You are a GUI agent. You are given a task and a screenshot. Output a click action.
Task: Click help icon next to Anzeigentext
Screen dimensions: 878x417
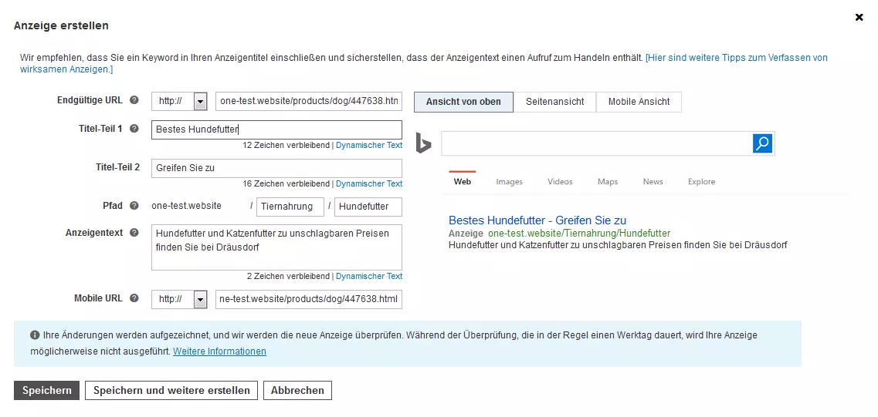tap(134, 233)
